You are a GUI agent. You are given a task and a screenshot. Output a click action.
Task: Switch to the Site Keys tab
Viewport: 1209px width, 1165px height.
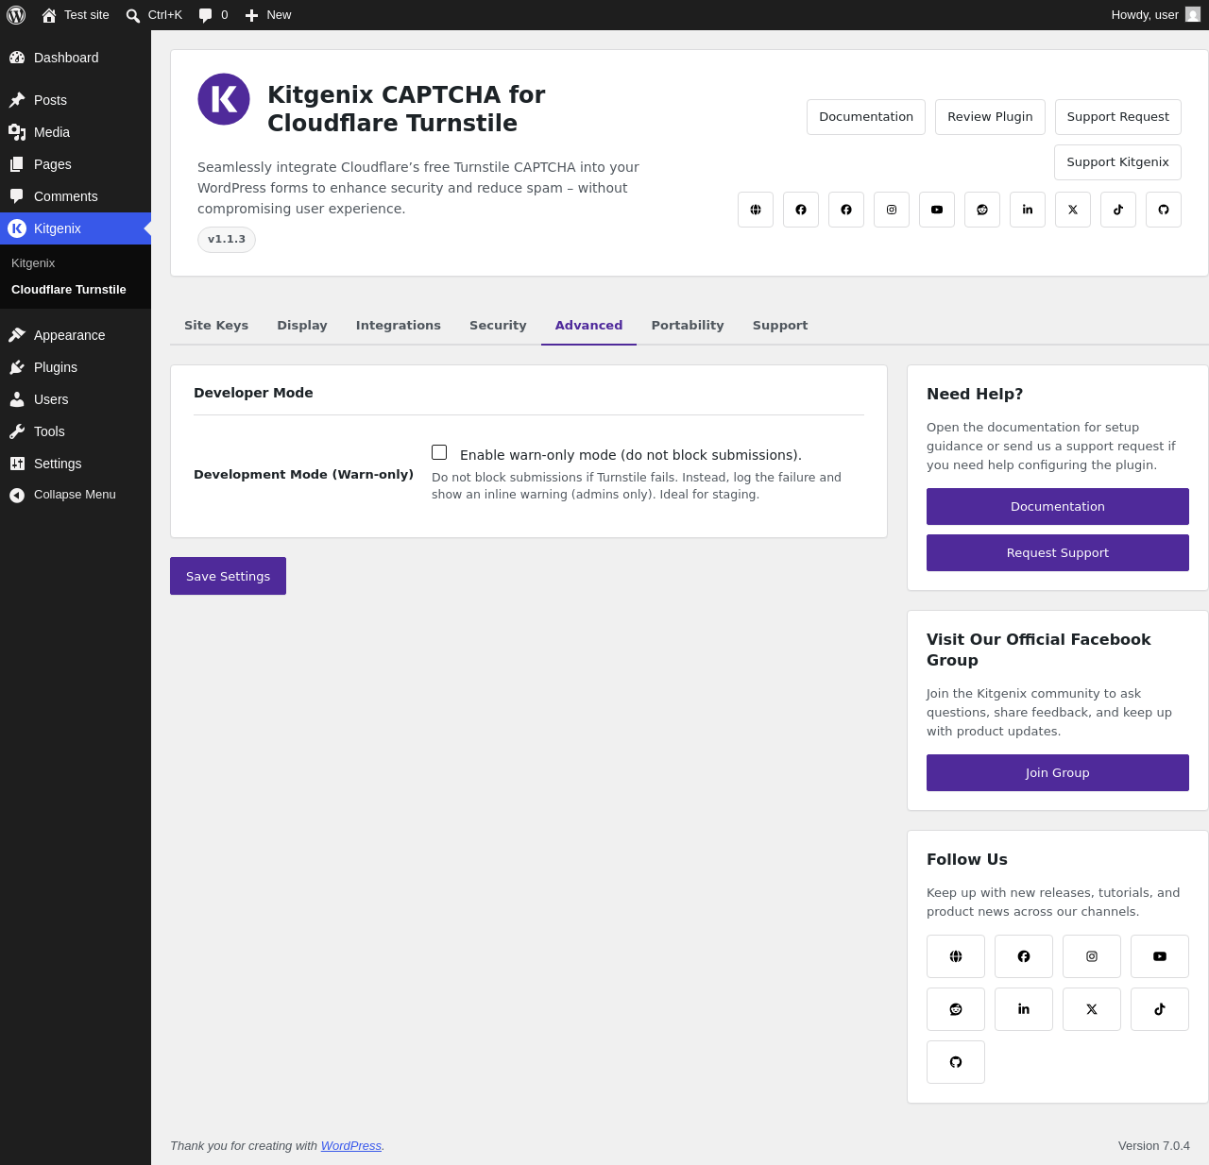tap(216, 326)
